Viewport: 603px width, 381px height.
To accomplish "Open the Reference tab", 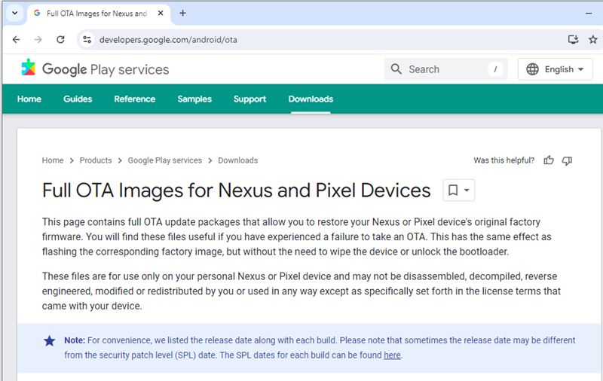I will click(x=135, y=99).
